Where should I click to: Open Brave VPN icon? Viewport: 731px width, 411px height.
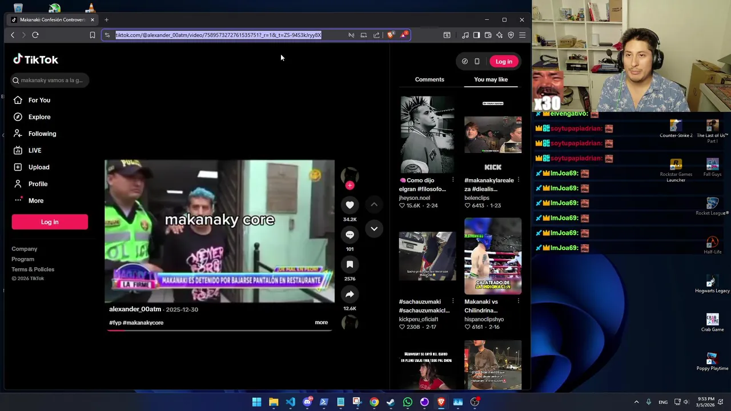pos(511,35)
